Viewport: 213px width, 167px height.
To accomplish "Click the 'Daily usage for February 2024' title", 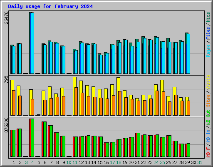I will [x=50, y=6].
